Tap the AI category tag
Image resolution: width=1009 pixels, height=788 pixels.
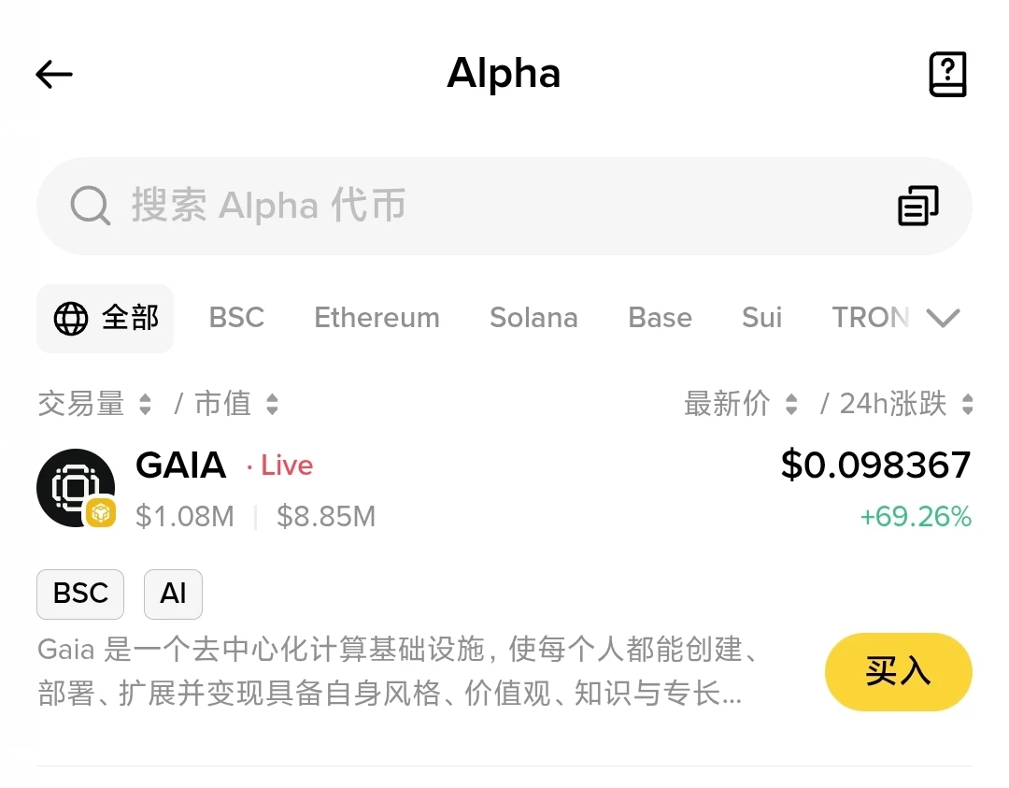[x=173, y=594]
